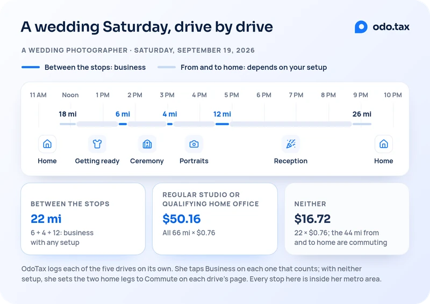Click the odo.tax brand name
430x304 pixels.
(x=391, y=27)
